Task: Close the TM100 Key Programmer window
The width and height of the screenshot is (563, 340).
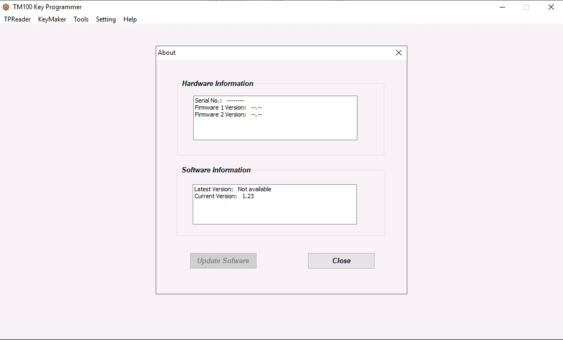Action: 551,7
